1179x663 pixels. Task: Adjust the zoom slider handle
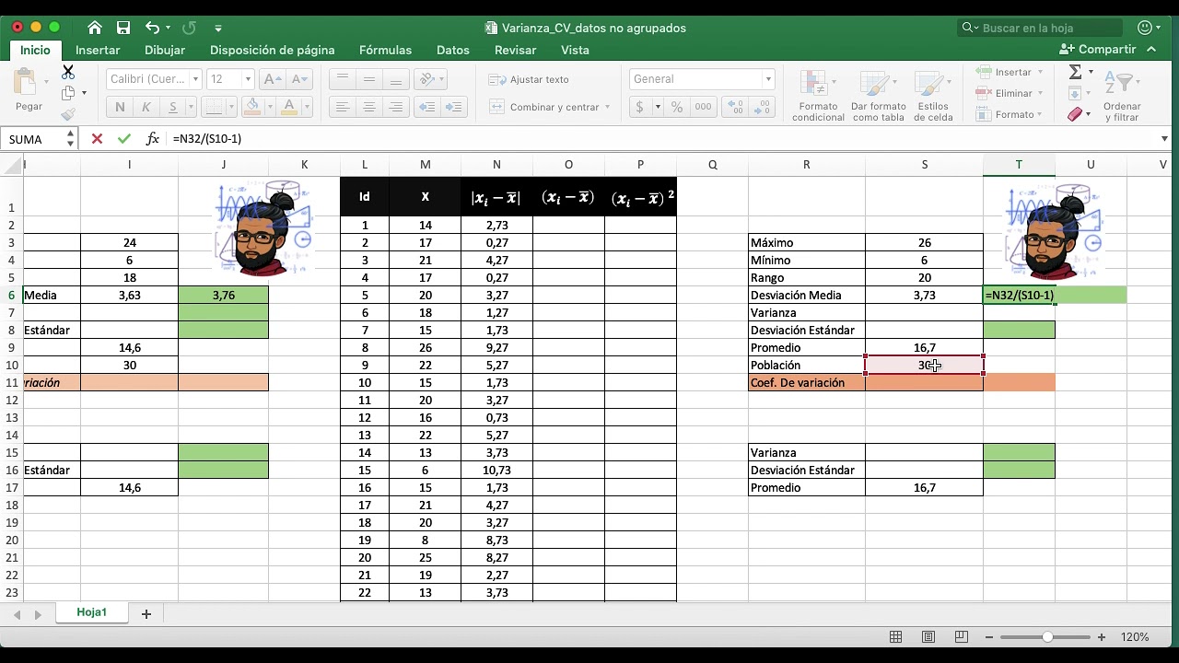(1047, 637)
